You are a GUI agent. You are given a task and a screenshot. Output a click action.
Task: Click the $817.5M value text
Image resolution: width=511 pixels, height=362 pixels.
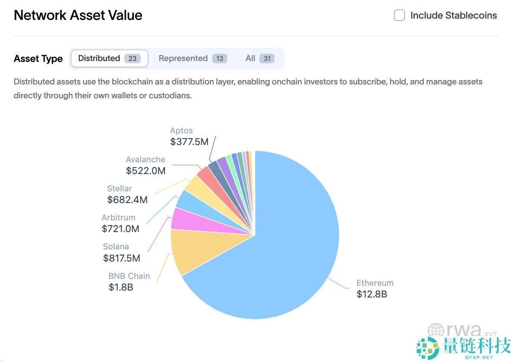pos(121,258)
